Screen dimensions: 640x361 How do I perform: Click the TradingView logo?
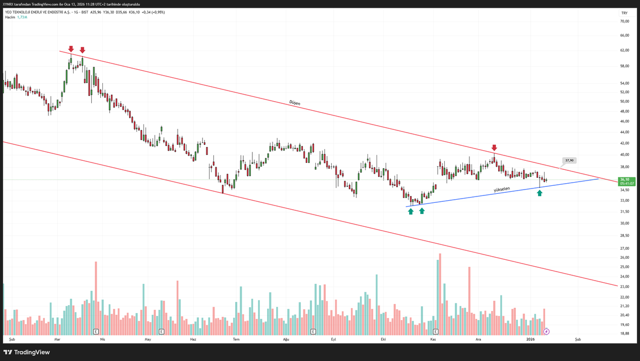27,352
